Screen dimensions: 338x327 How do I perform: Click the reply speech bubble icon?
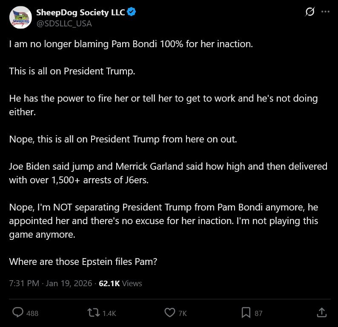18,313
